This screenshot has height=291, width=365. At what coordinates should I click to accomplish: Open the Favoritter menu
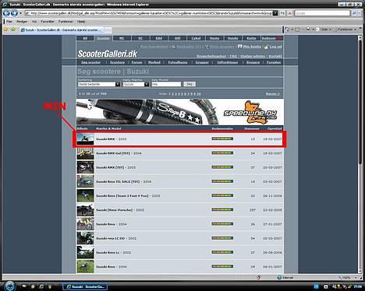[x=48, y=22]
